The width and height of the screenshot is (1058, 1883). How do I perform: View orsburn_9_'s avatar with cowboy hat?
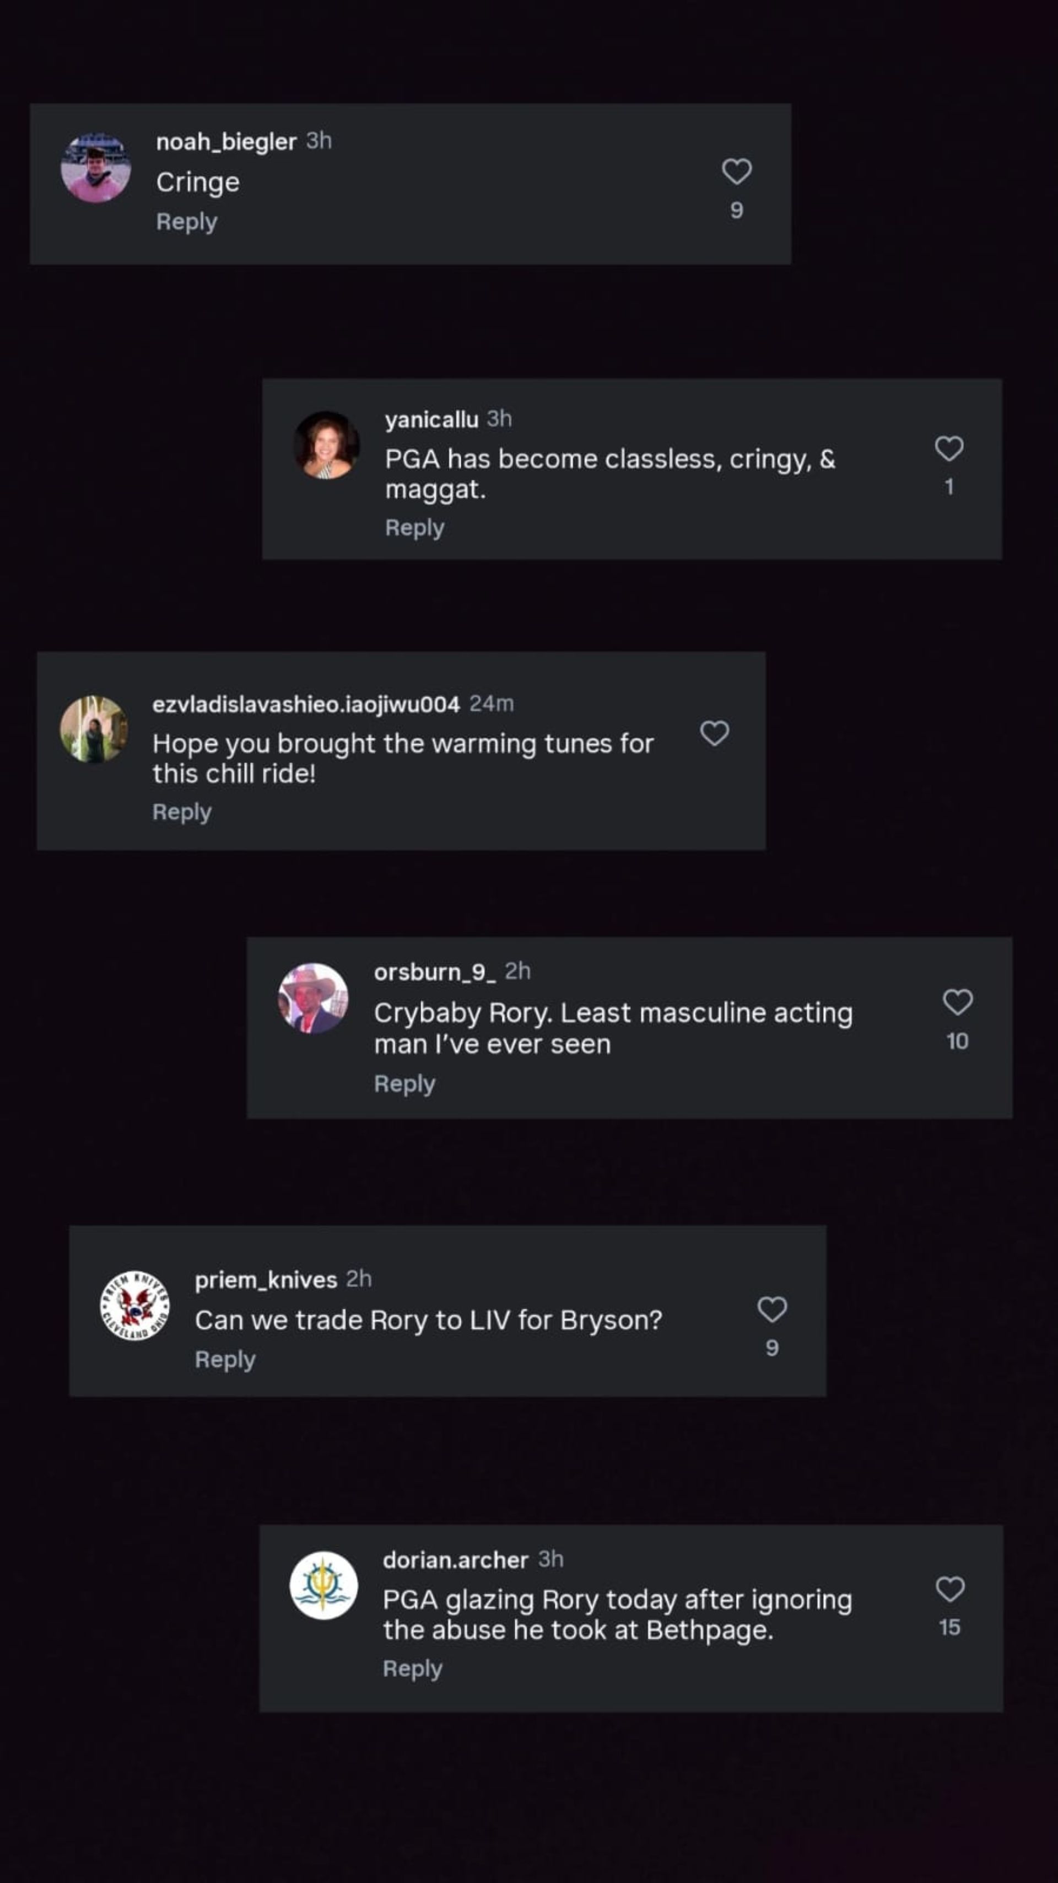pos(313,999)
